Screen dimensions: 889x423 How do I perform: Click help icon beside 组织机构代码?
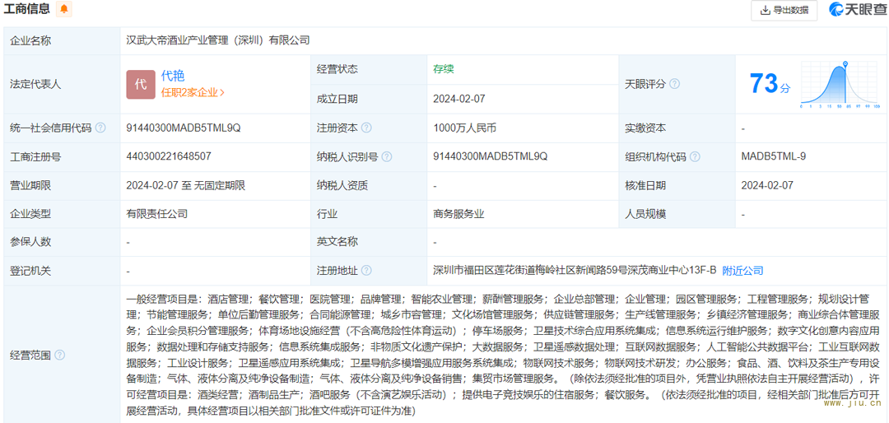pyautogui.click(x=695, y=156)
